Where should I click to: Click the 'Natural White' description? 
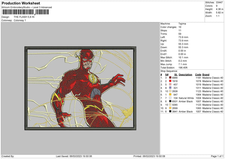tap(186, 98)
